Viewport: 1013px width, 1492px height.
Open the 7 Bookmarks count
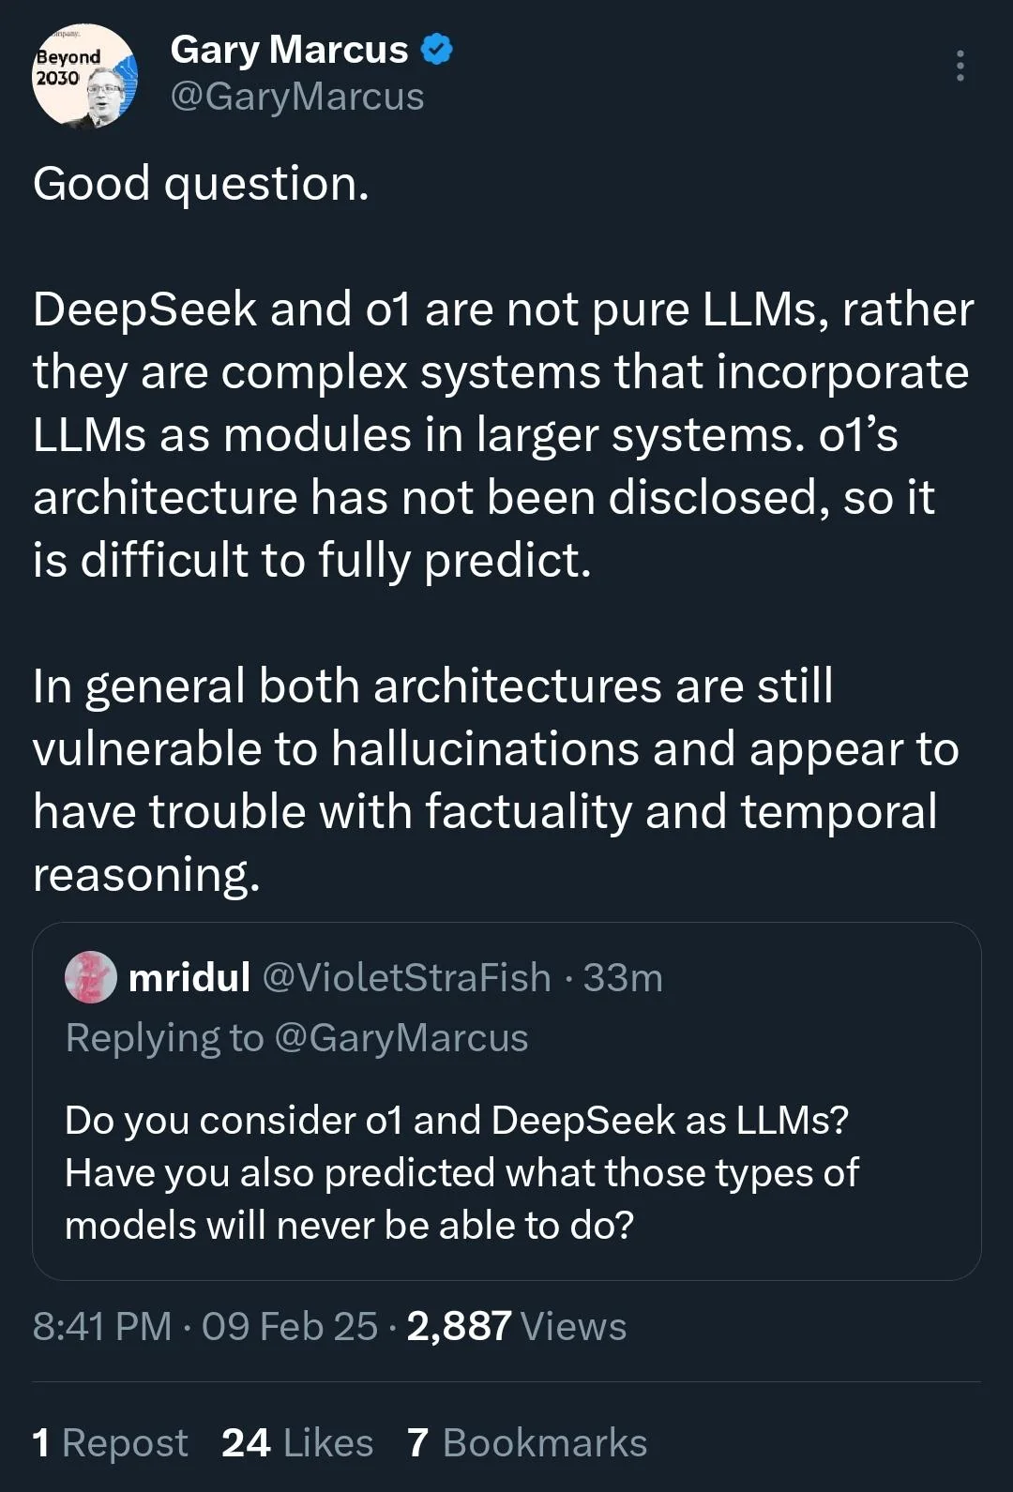[527, 1442]
